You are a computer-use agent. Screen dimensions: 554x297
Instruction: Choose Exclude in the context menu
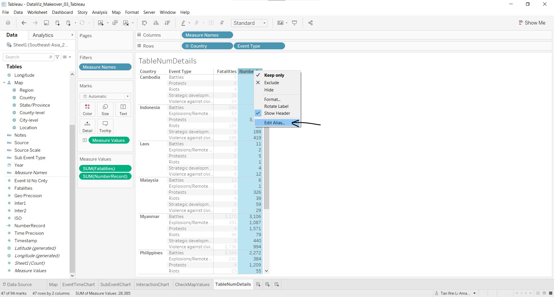coord(272,83)
